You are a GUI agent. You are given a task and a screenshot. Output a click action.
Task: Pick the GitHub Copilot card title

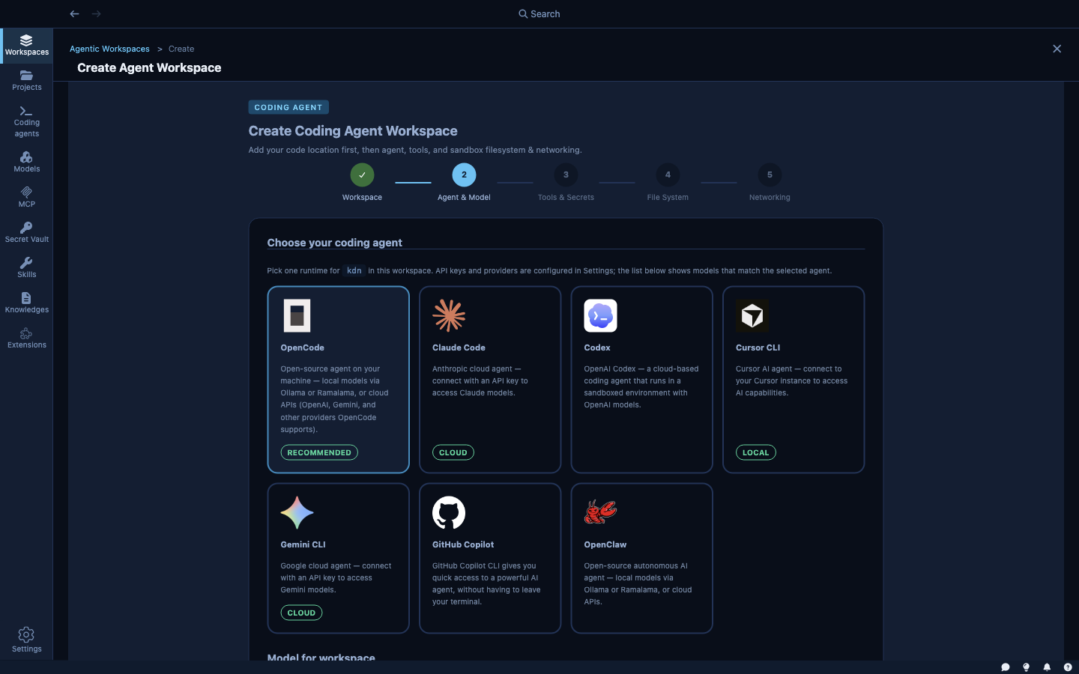[x=463, y=544]
